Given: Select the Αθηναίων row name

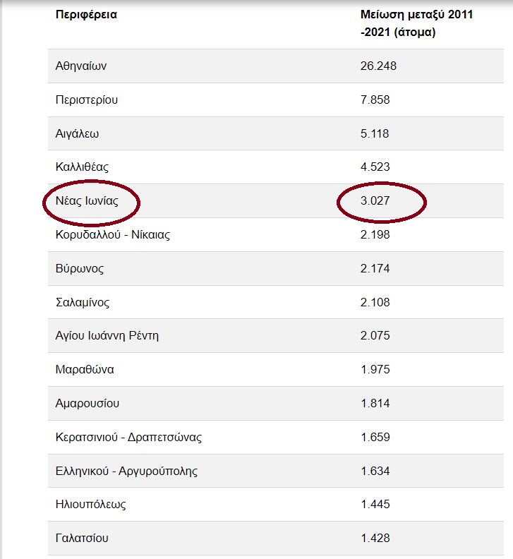Looking at the screenshot, I should point(81,66).
